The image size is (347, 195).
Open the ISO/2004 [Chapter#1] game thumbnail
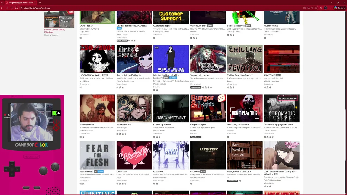click(97, 59)
